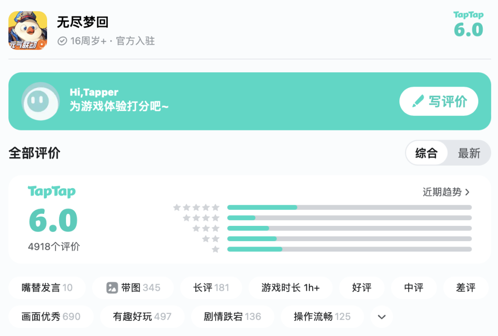Select the 差评 filter tag
Image resolution: width=498 pixels, height=336 pixels.
click(466, 288)
